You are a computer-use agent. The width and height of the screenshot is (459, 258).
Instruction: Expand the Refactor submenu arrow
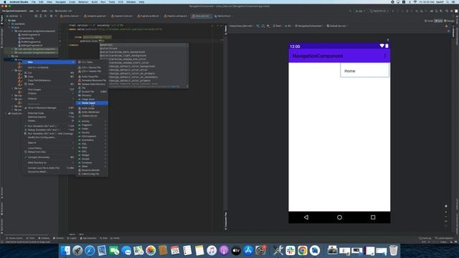pyautogui.click(x=73, y=99)
